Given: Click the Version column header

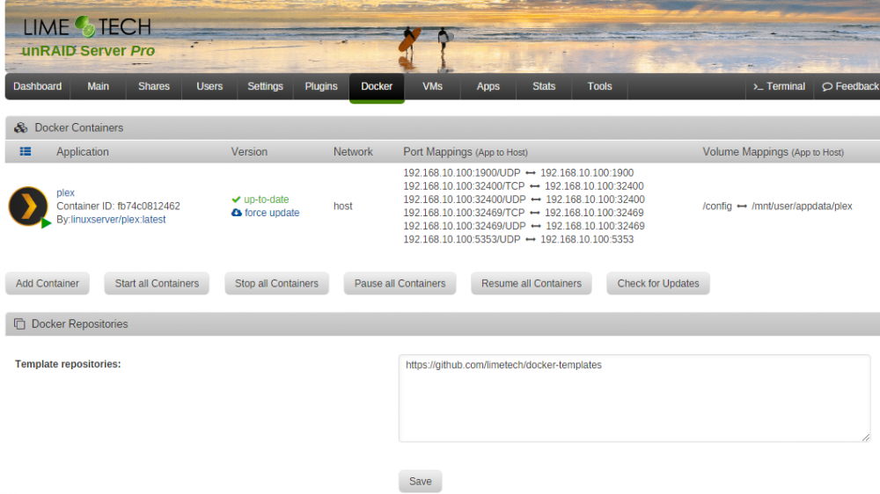Looking at the screenshot, I should pos(249,152).
